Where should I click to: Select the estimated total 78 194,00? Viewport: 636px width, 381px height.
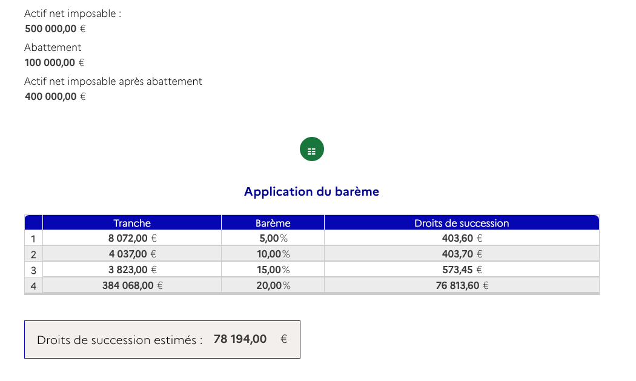tap(240, 339)
